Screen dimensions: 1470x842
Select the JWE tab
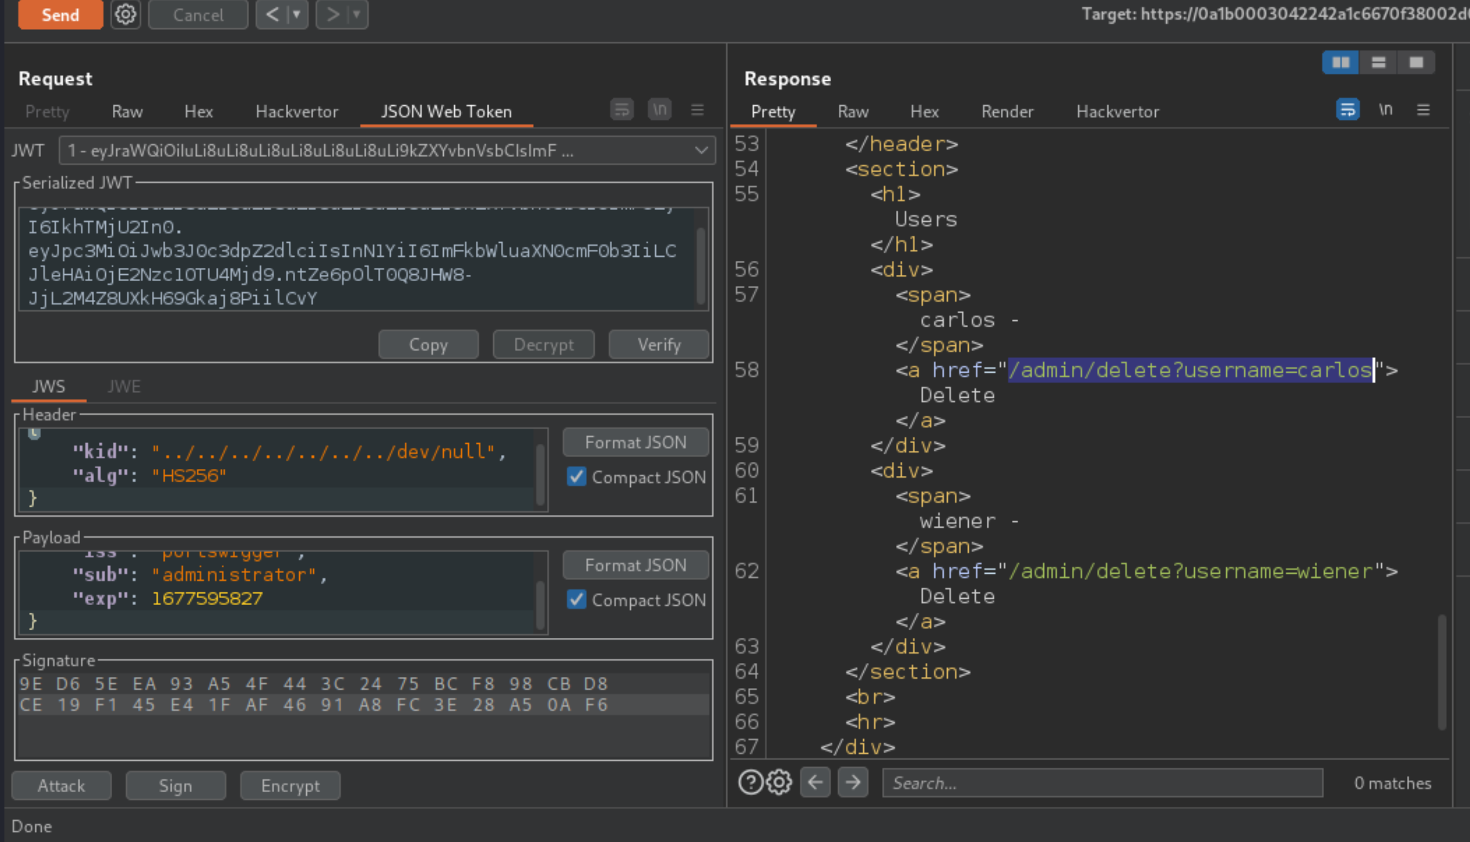tap(125, 387)
